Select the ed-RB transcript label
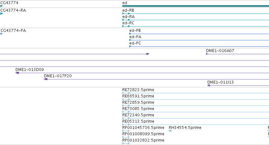 point(128,10)
